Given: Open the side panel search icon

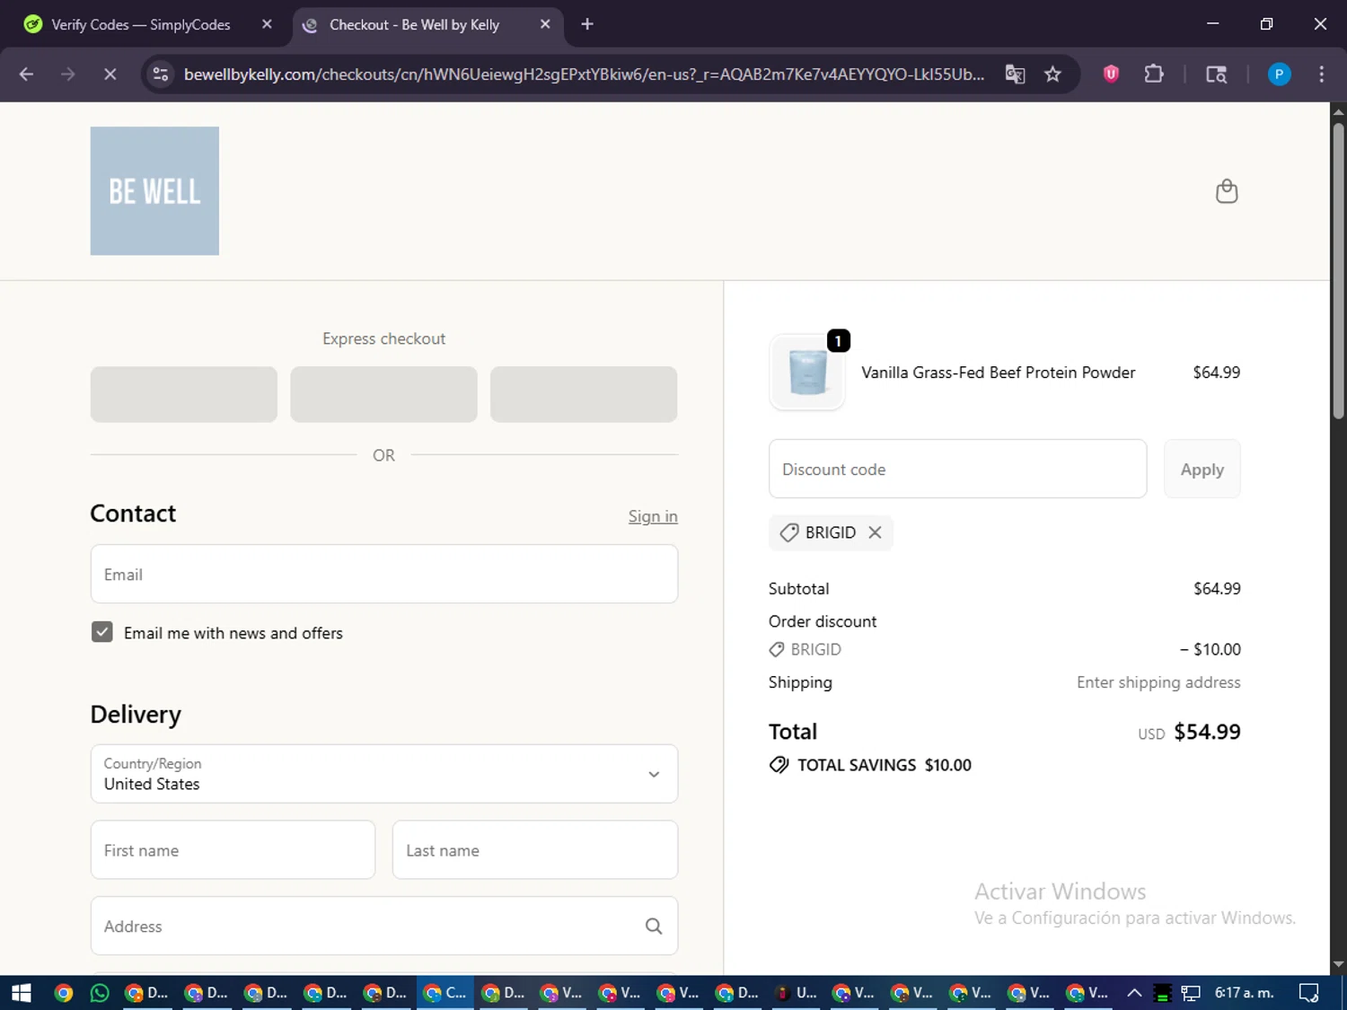Looking at the screenshot, I should (1216, 75).
